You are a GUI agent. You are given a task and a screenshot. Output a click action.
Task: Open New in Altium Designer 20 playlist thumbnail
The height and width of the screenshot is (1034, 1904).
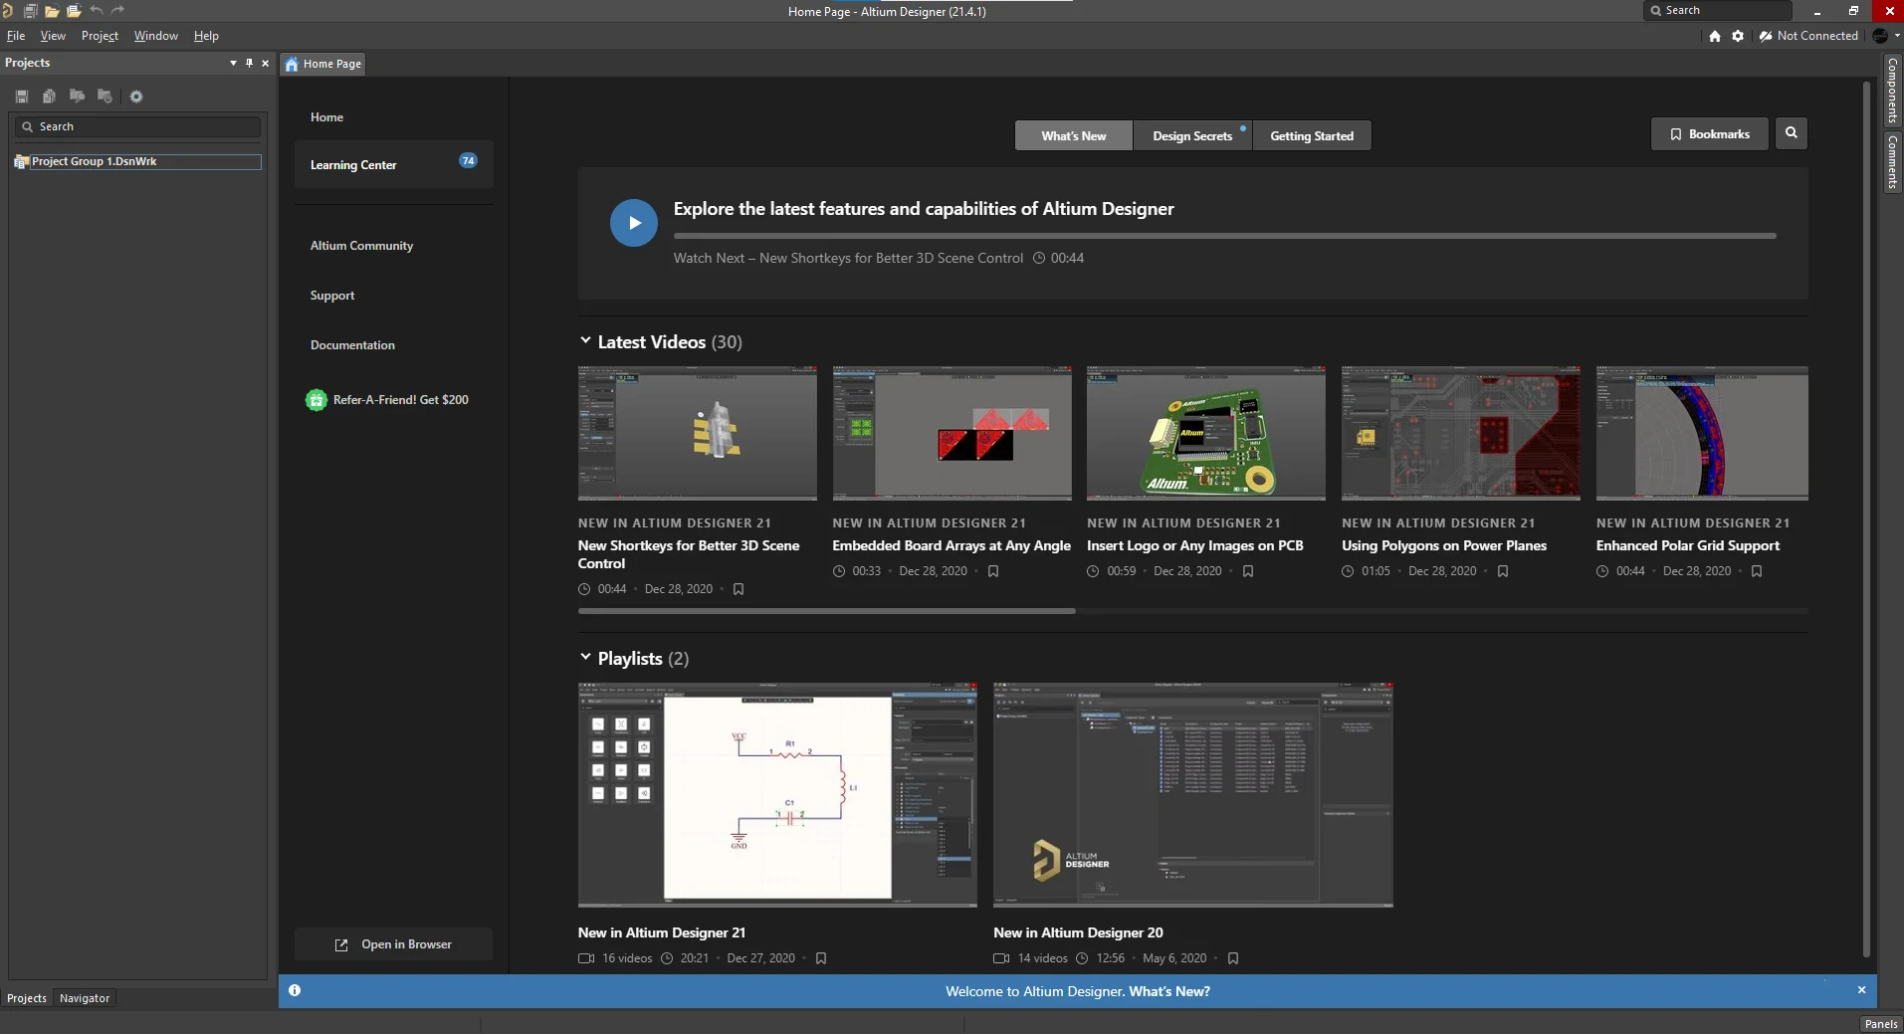(1192, 795)
